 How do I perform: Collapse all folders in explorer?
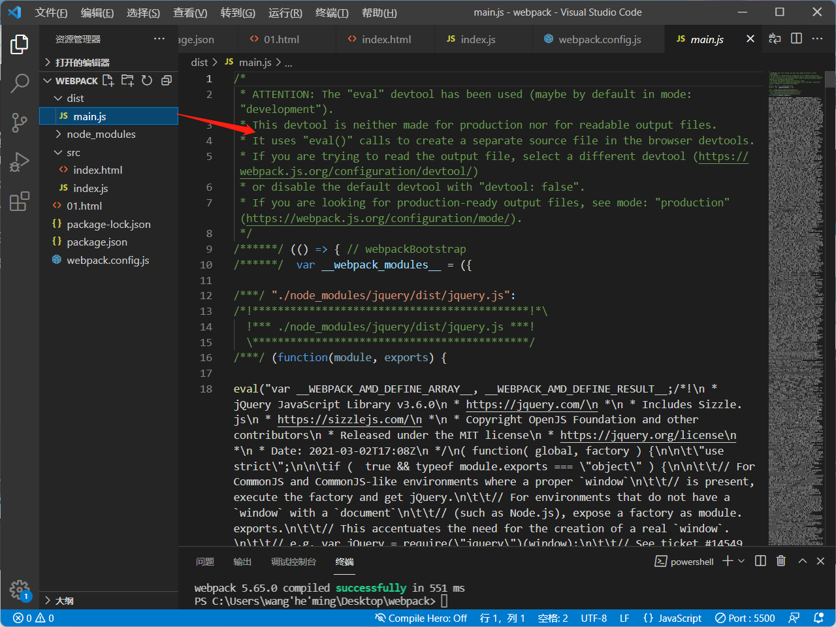point(167,80)
